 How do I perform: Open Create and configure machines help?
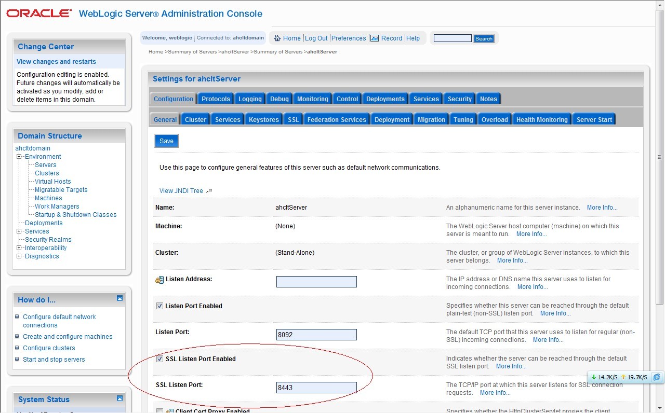click(x=68, y=337)
